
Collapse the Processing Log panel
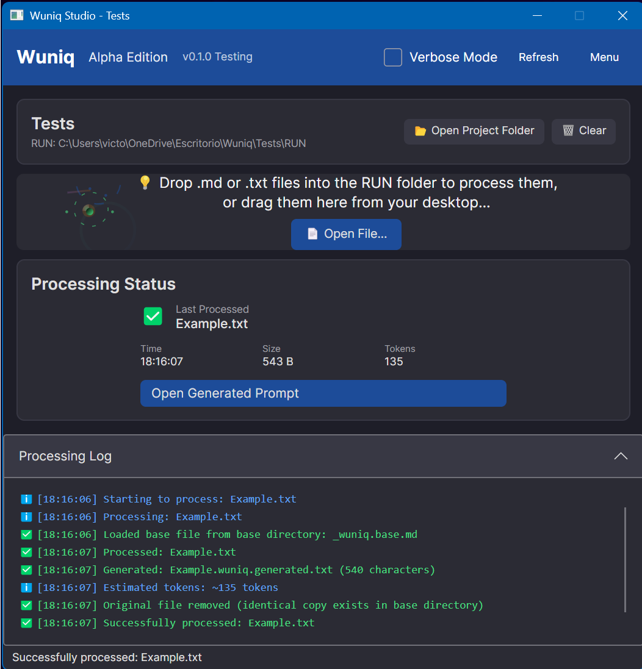[621, 456]
